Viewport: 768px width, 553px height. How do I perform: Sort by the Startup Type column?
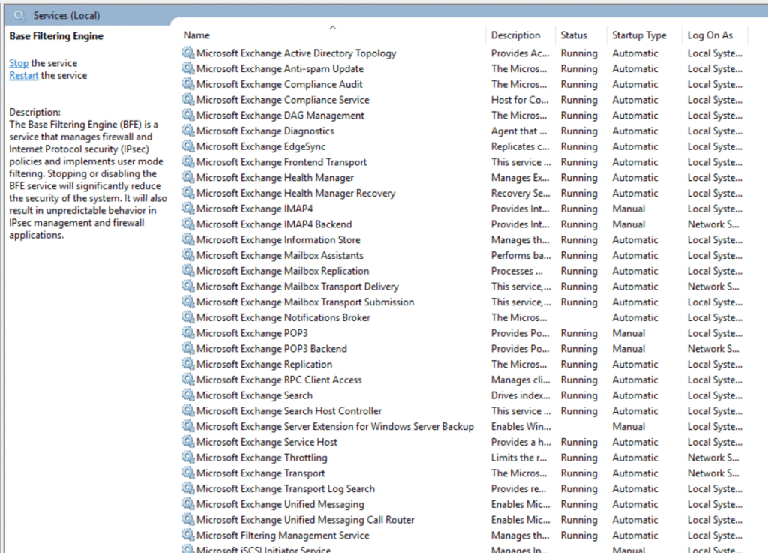click(x=639, y=35)
